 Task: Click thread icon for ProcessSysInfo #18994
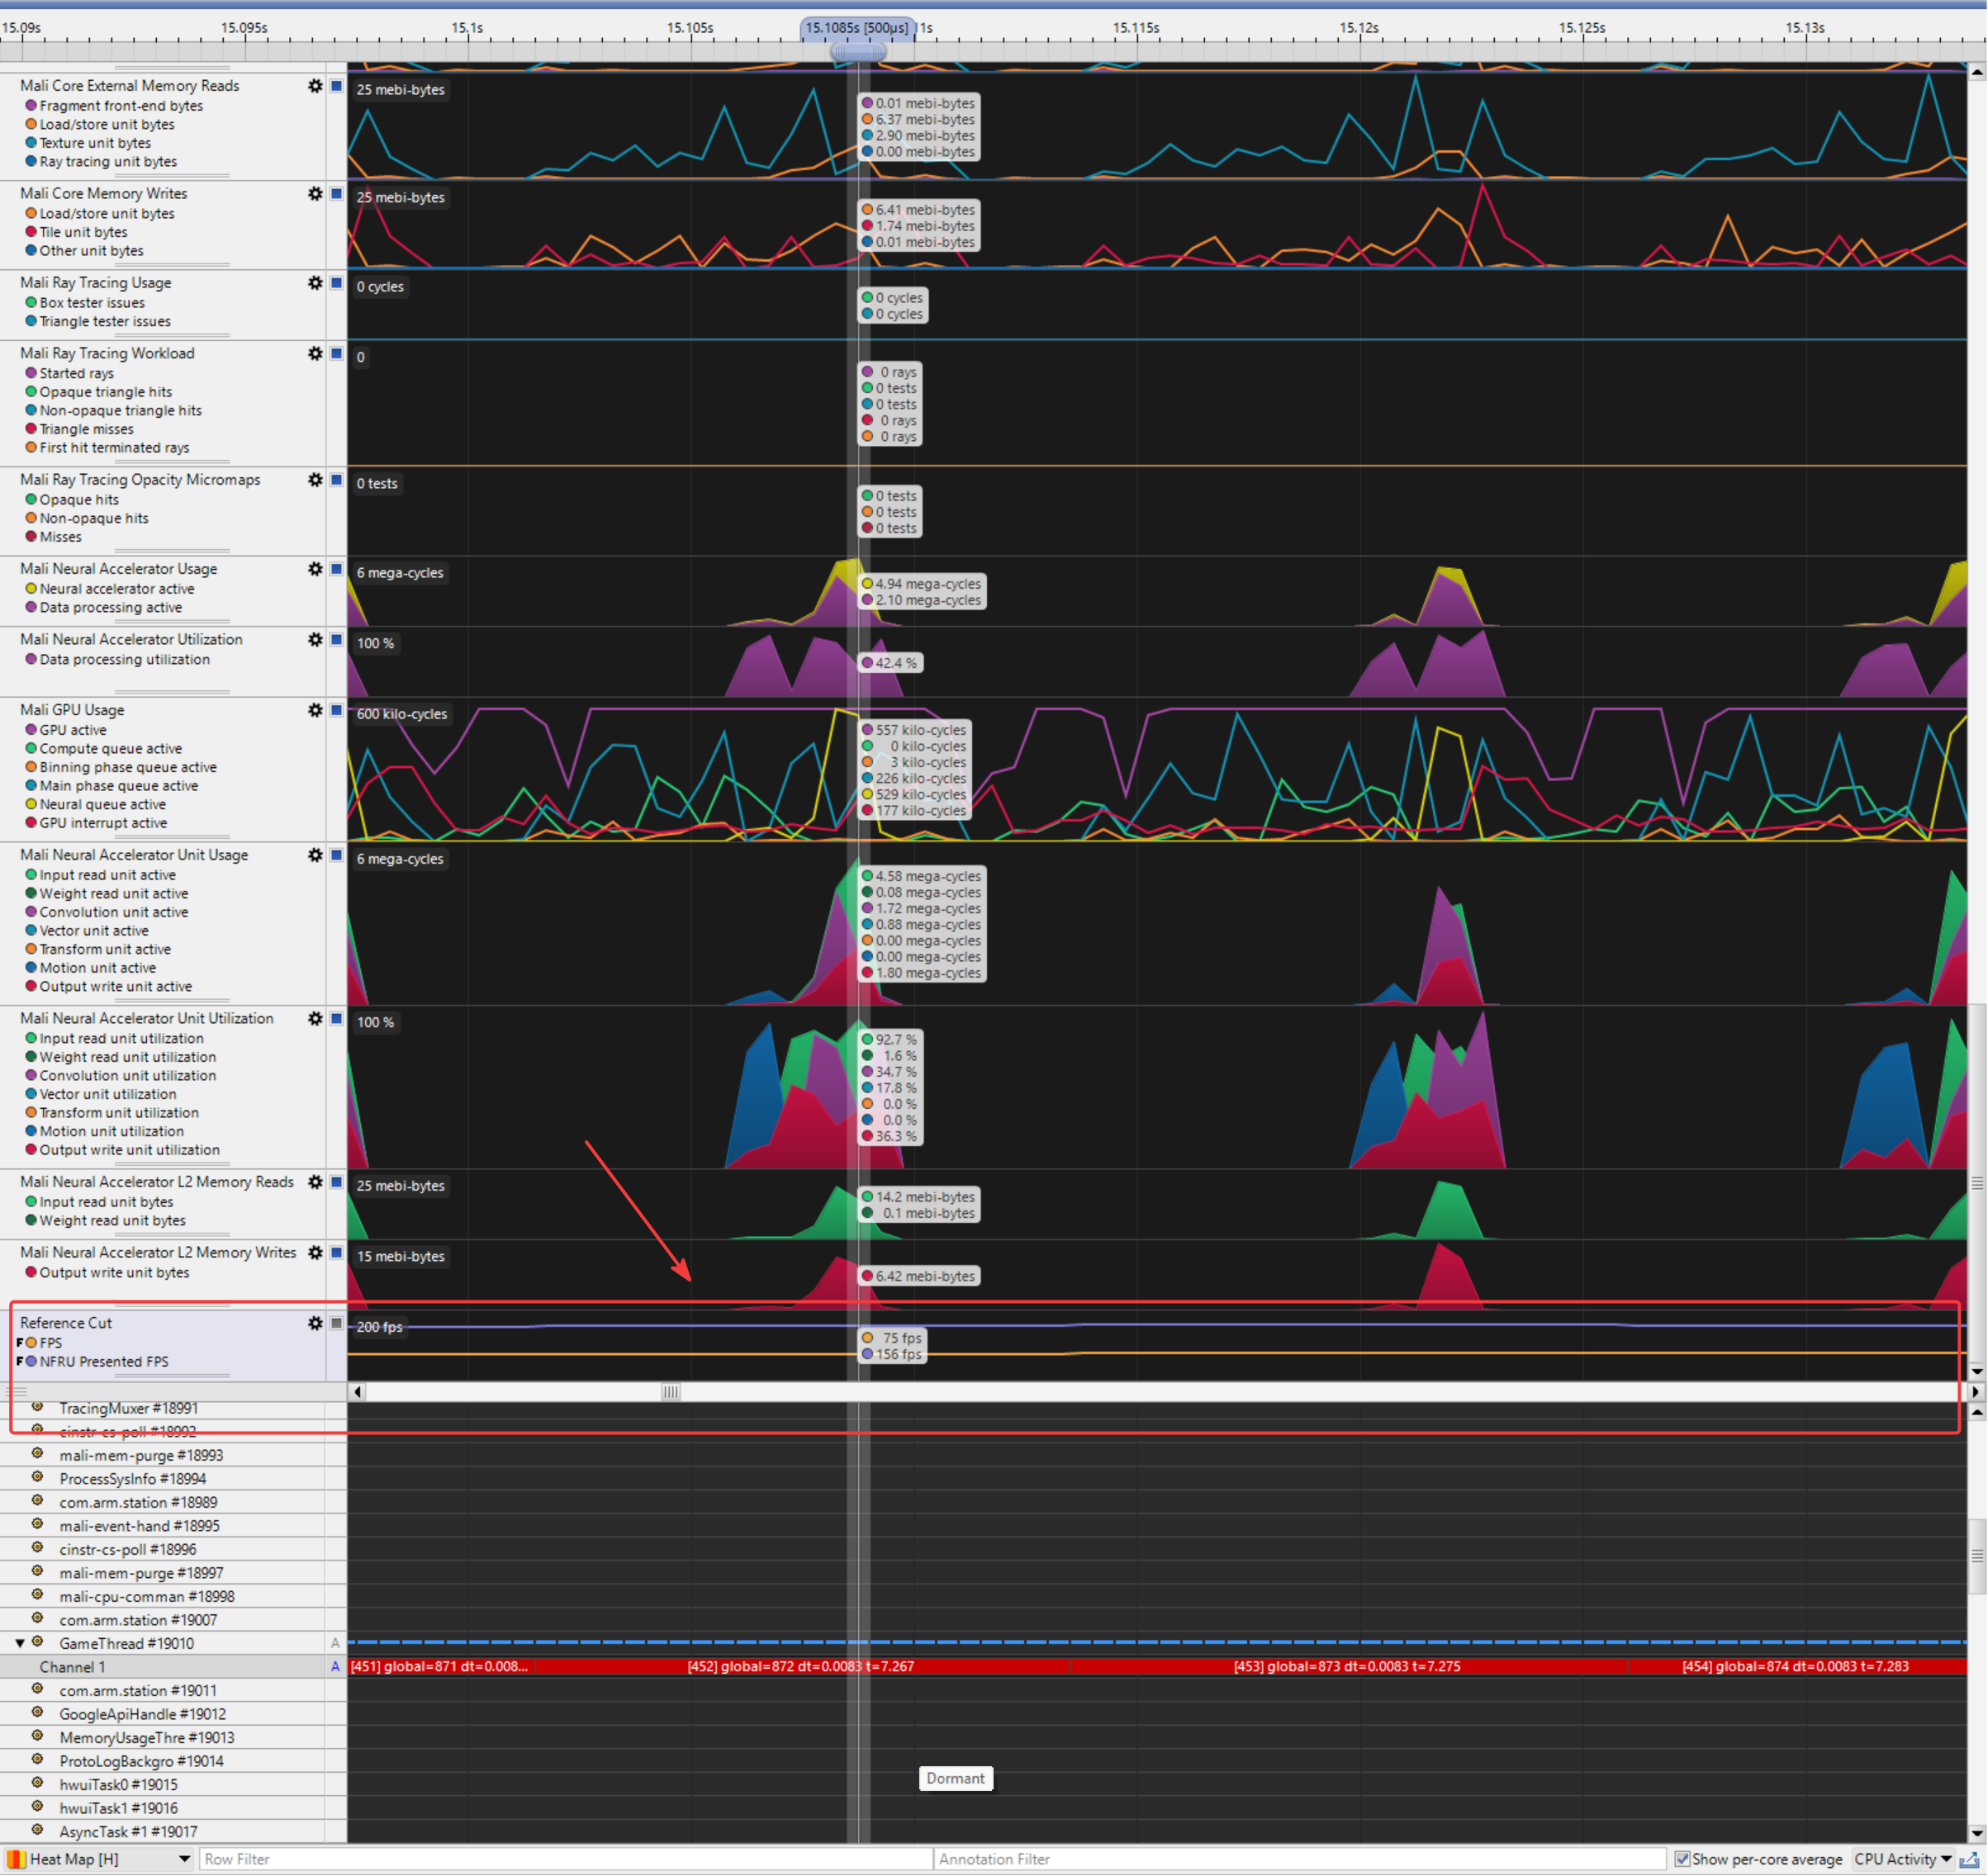pos(37,1477)
